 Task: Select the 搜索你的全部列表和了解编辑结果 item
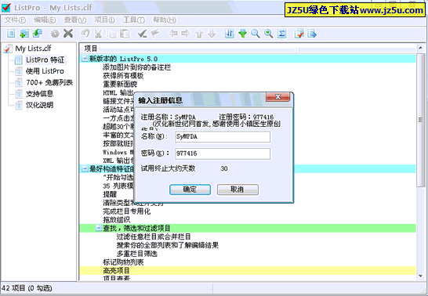point(168,245)
